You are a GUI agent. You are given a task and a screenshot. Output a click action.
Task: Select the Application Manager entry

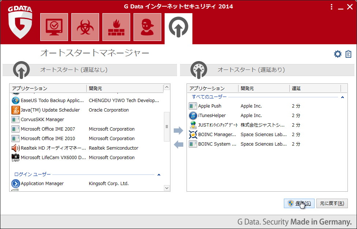click(x=87, y=184)
